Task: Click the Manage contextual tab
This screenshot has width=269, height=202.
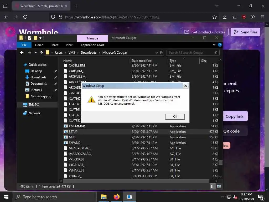Action: point(92,38)
